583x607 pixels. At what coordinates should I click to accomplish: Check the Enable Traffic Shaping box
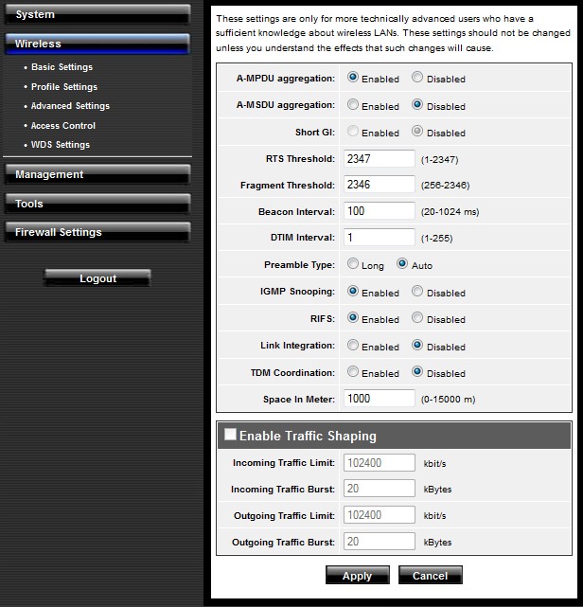(229, 436)
